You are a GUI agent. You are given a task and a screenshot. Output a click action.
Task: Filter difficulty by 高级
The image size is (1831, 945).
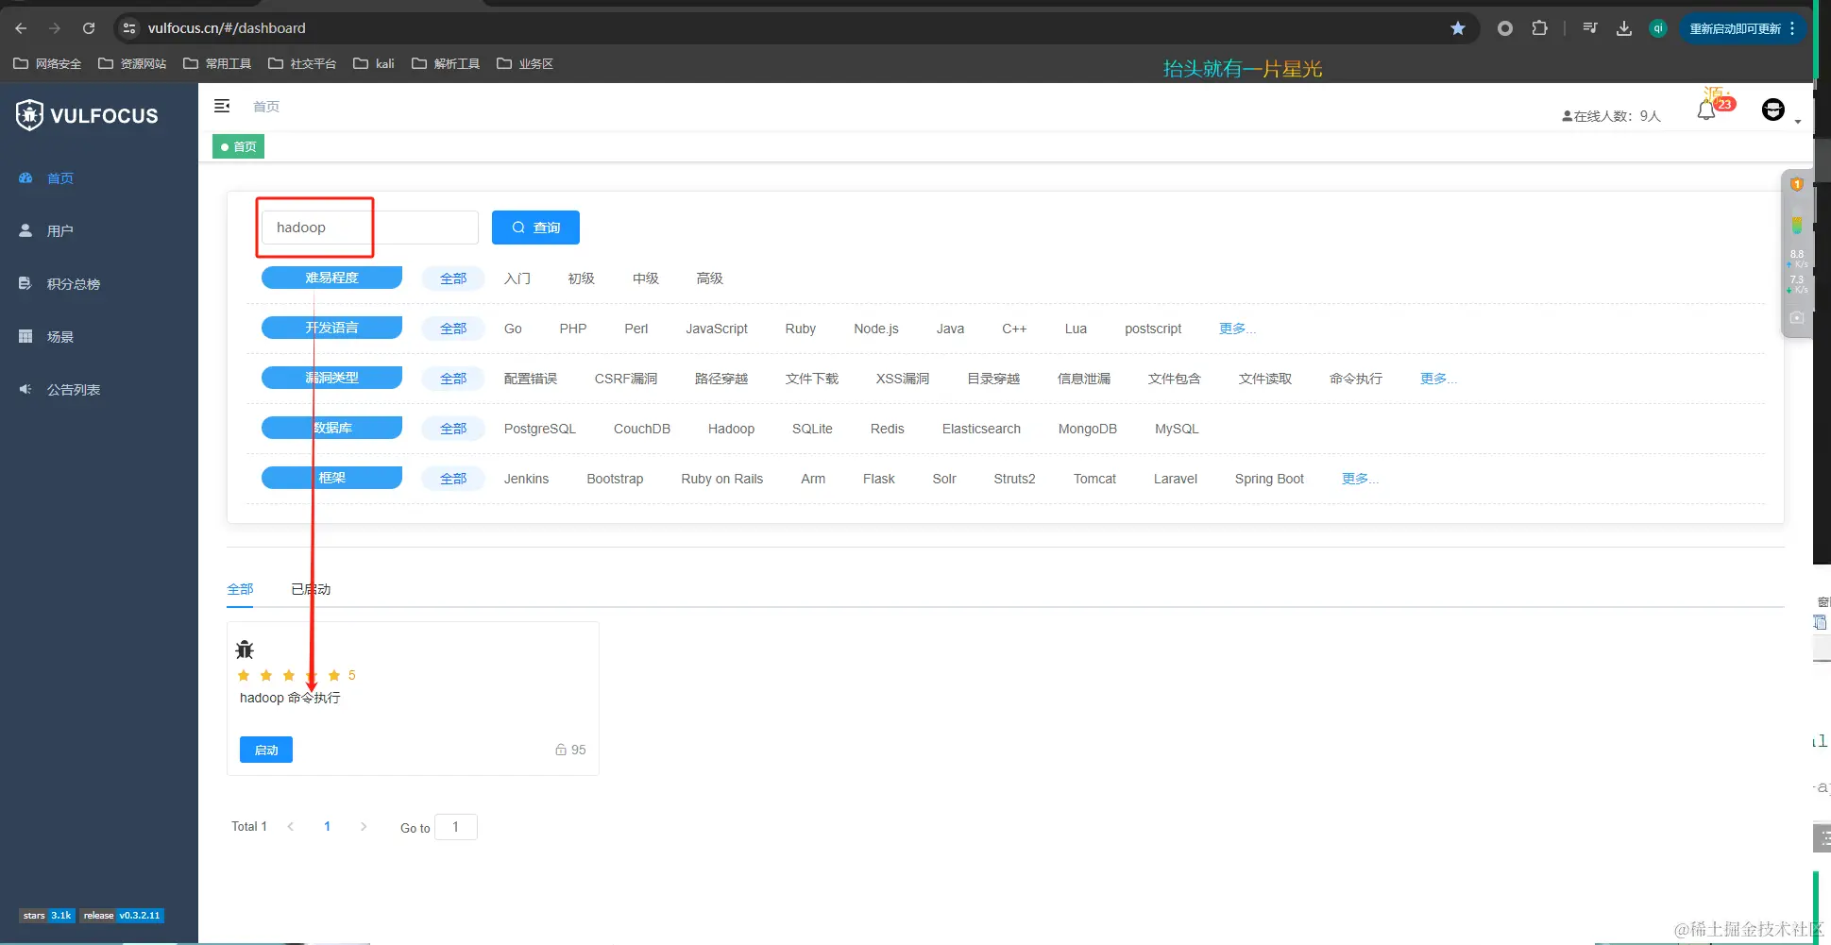tap(710, 278)
